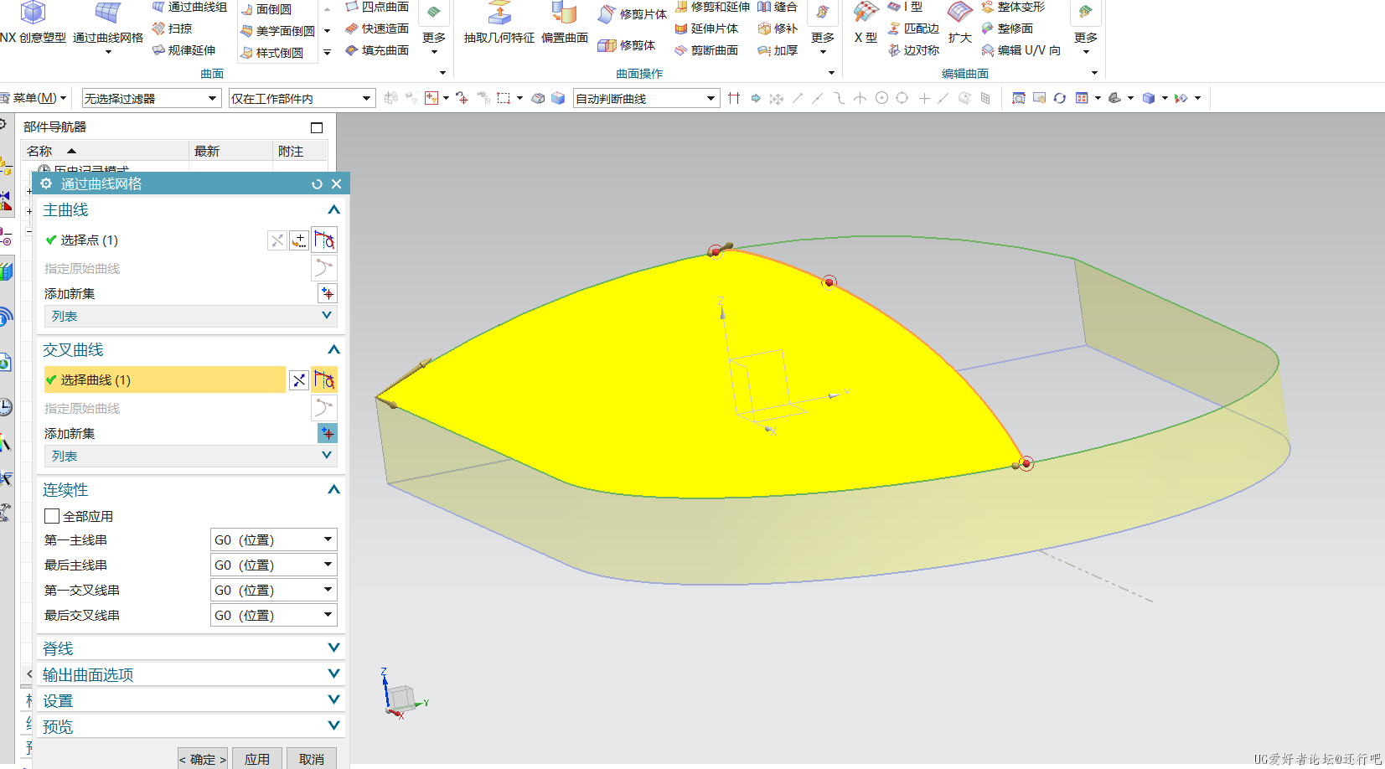Select the 延伸片体 tool
The width and height of the screenshot is (1385, 769).
(x=706, y=28)
